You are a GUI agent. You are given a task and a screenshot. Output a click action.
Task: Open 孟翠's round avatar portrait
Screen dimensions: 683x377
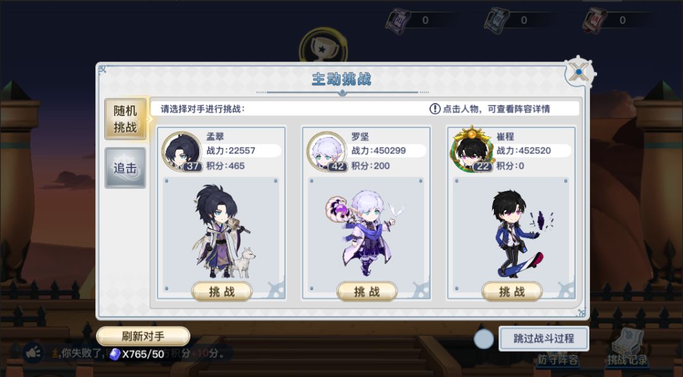(x=182, y=152)
